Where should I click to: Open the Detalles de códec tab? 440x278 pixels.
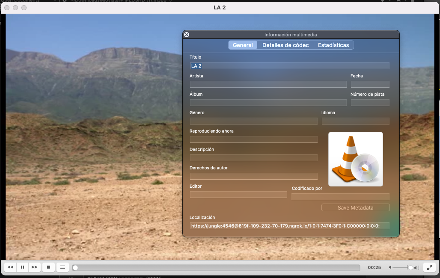tap(285, 45)
